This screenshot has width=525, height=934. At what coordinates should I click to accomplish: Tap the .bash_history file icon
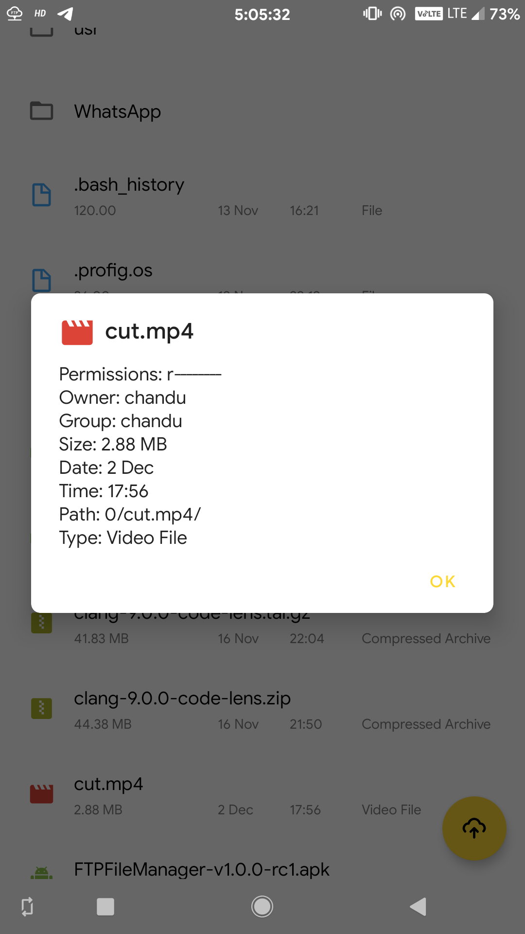click(x=42, y=195)
